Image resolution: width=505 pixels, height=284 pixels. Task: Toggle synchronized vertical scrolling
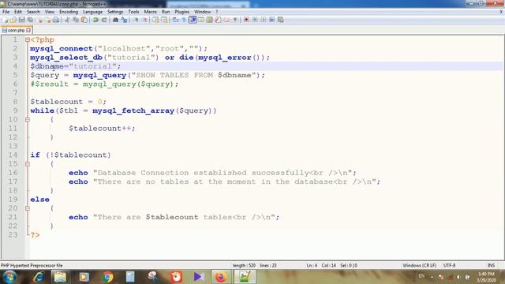tap(155, 20)
